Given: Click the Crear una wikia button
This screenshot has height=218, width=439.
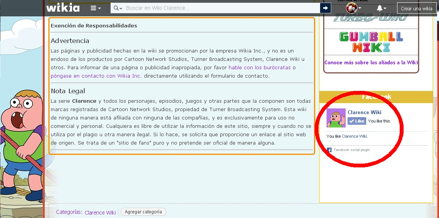Looking at the screenshot, I should point(417,8).
